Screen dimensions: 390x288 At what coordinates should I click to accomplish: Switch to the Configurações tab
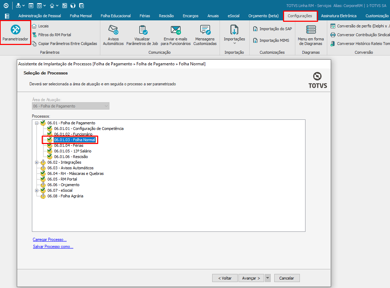300,16
